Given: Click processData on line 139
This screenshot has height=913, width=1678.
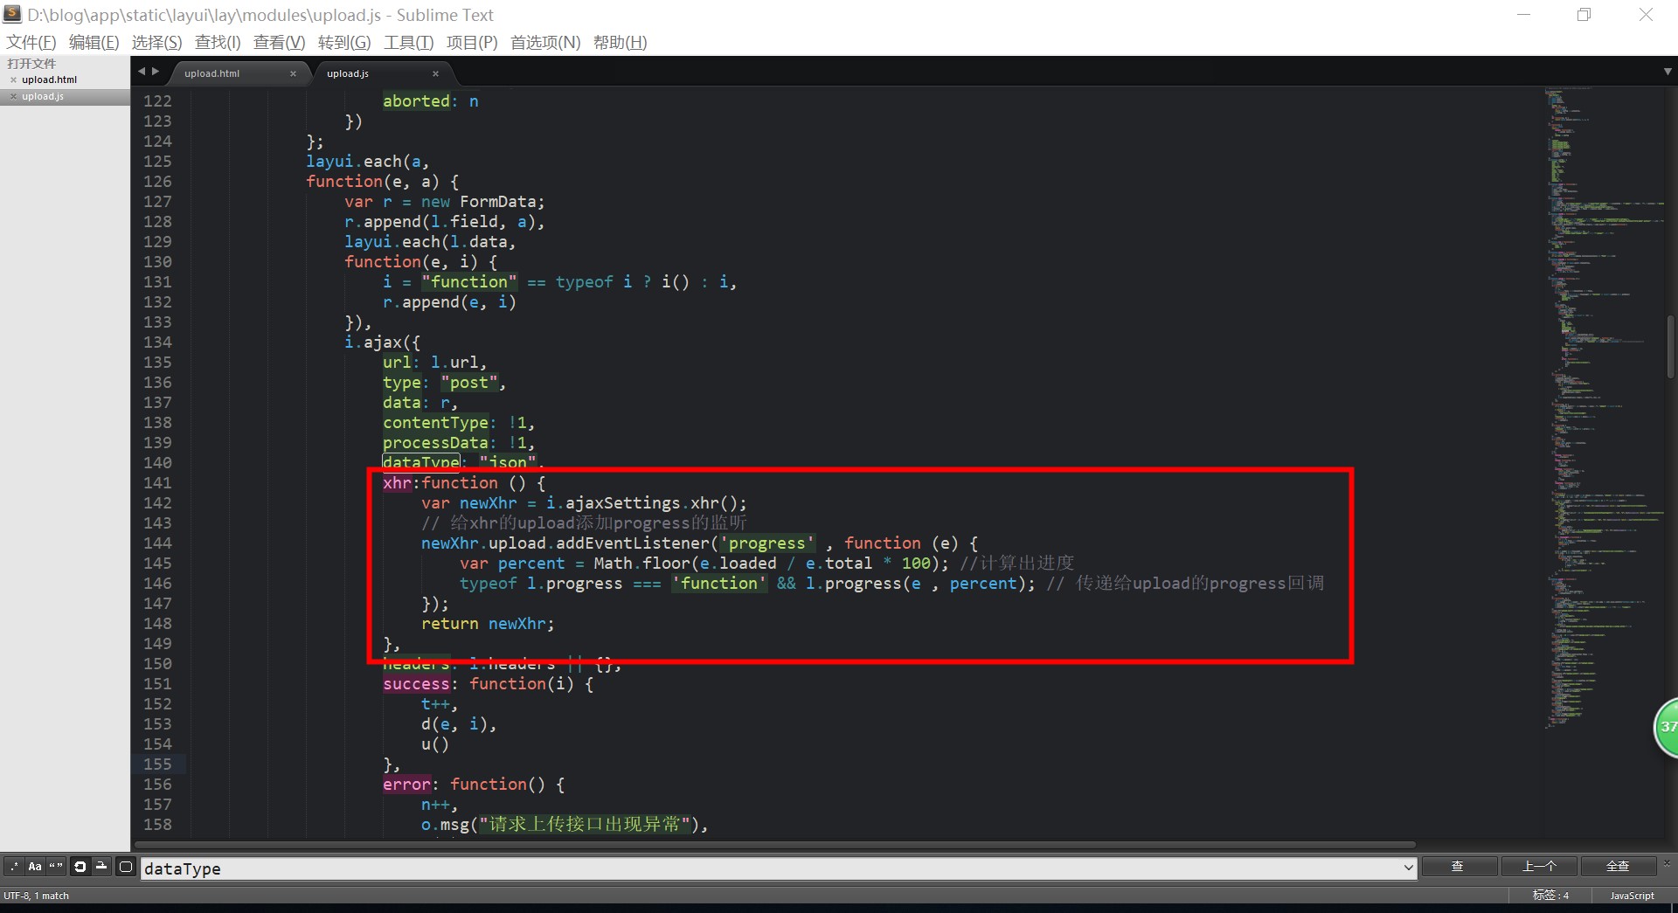Looking at the screenshot, I should click(x=435, y=443).
